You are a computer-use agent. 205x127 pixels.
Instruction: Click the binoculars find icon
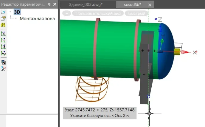coord(3,25)
